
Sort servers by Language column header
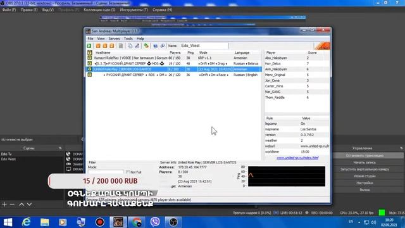click(x=242, y=53)
